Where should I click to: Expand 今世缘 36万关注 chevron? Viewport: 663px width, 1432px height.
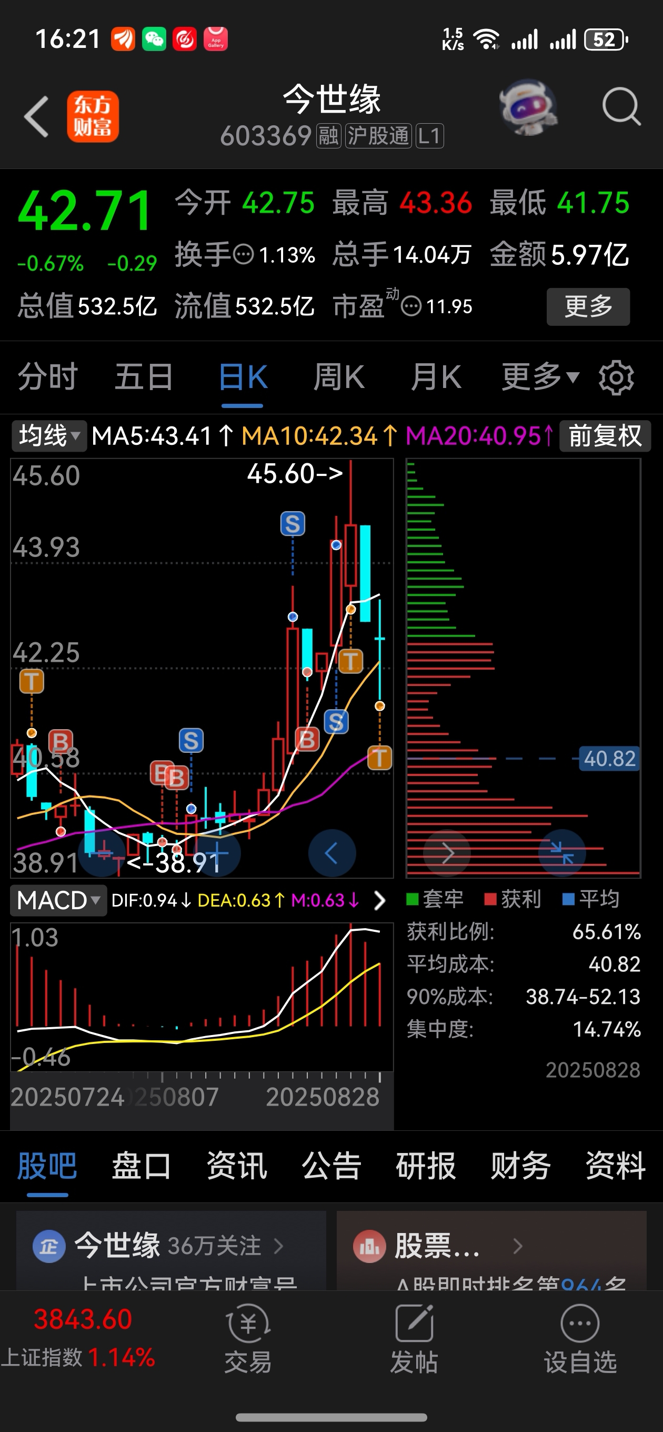[x=278, y=1246]
